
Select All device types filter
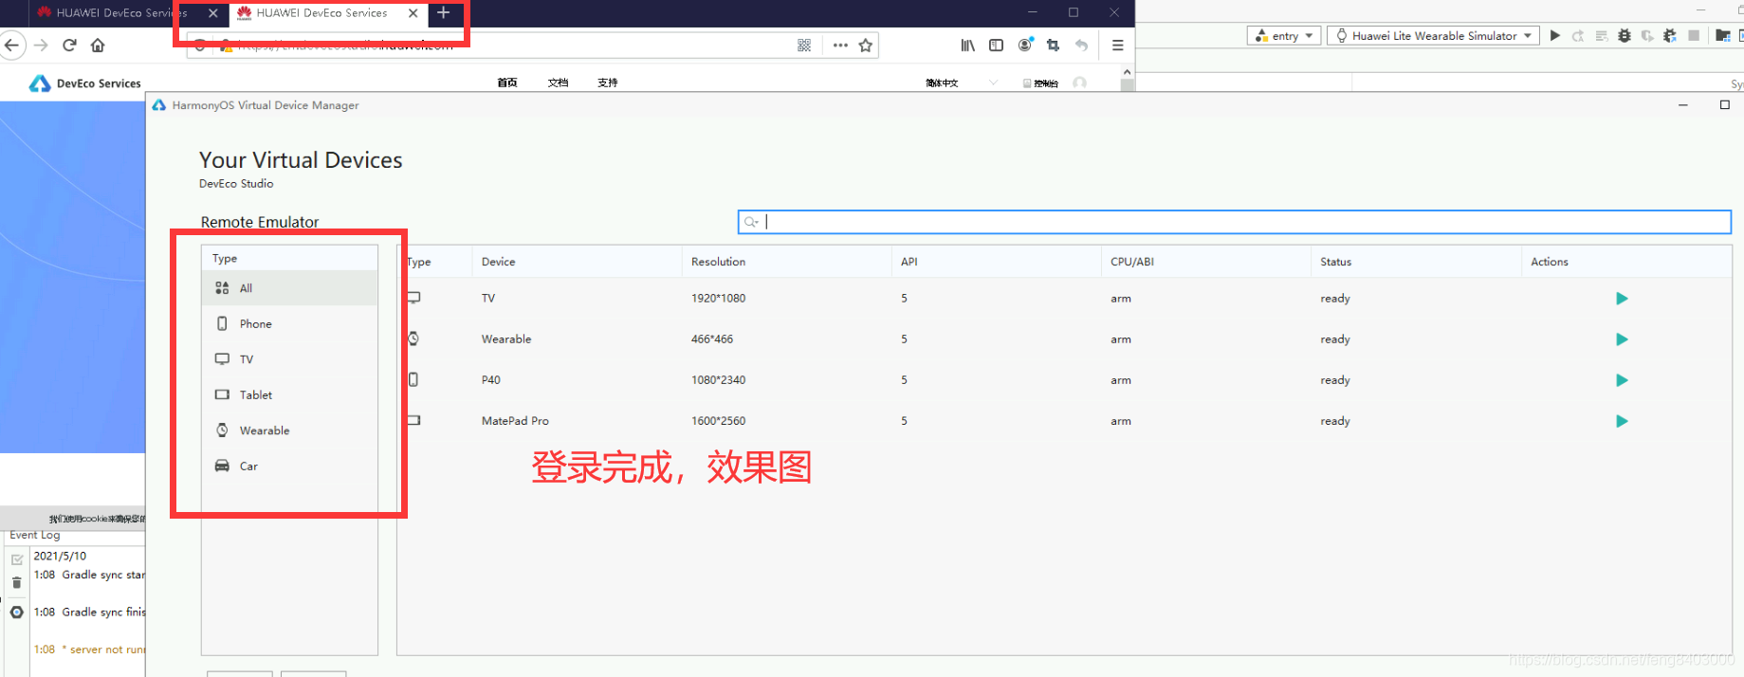point(289,288)
